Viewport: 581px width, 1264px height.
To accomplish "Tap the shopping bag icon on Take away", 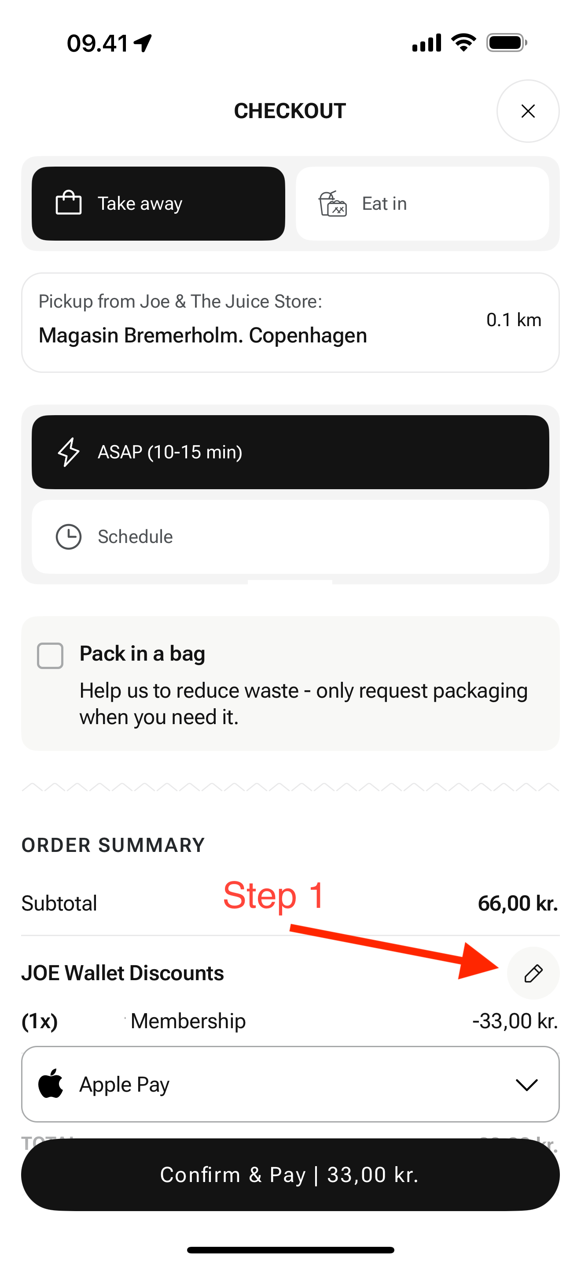I will click(x=69, y=203).
